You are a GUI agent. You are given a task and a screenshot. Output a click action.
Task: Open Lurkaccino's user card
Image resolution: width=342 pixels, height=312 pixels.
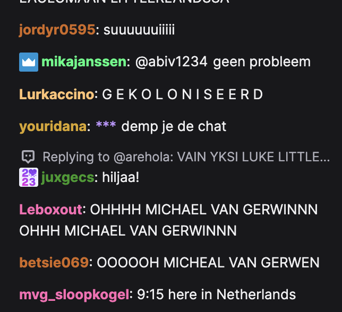pyautogui.click(x=57, y=94)
